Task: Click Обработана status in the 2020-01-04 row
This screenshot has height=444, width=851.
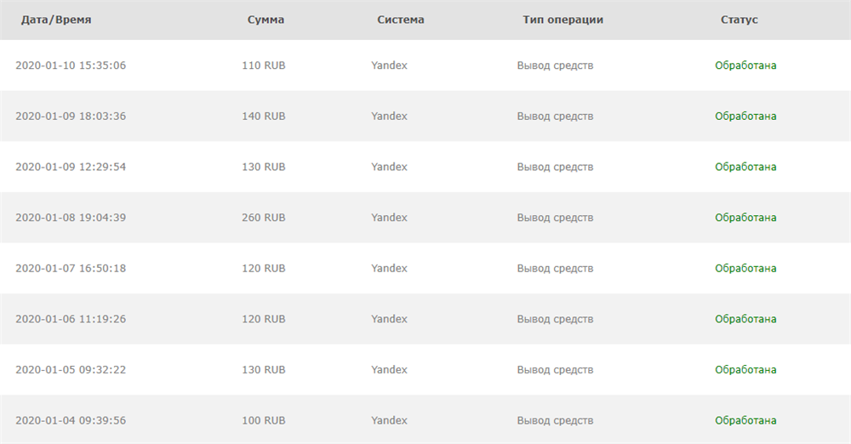Action: click(745, 421)
